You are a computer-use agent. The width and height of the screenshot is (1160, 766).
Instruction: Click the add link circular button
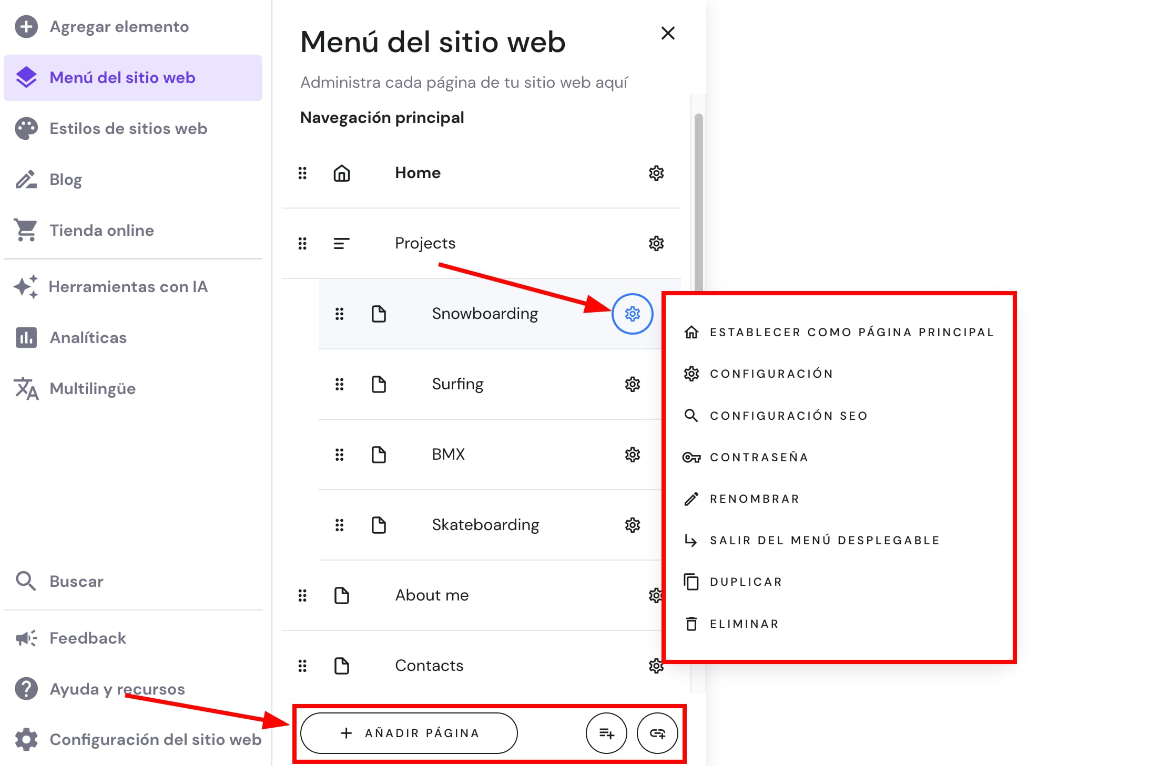coord(657,733)
